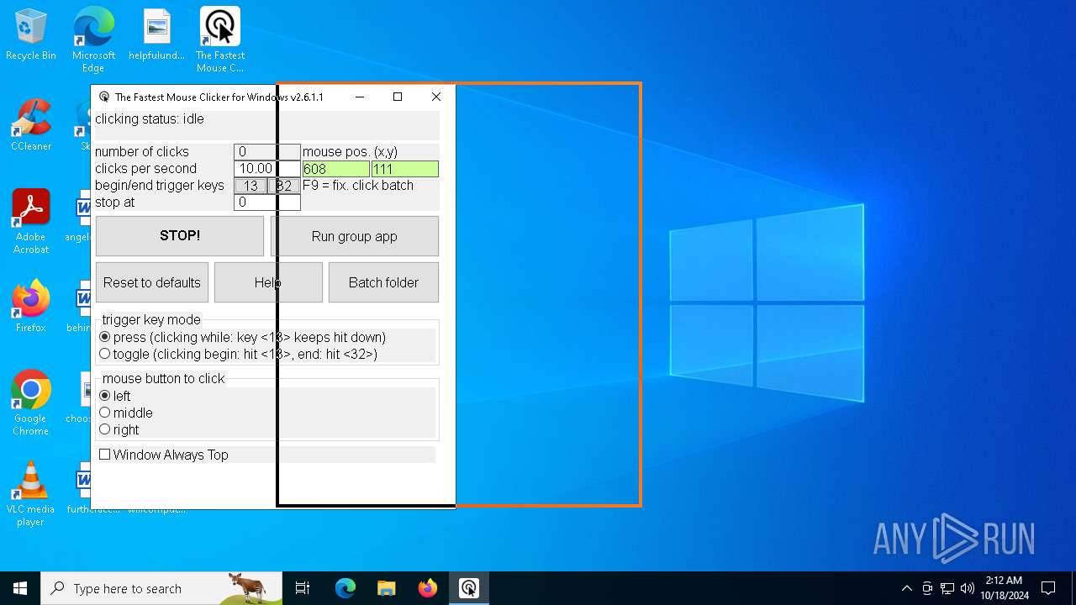Screen dimensions: 1076x605
Task: Launch Adobe Acrobat from the desktop
Action: point(31,222)
